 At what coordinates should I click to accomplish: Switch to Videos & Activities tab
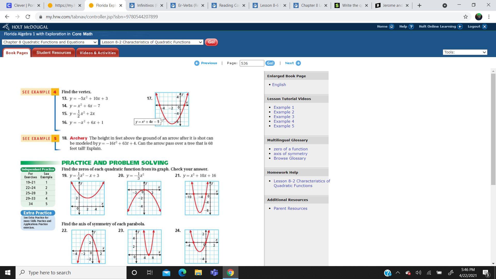pyautogui.click(x=98, y=53)
